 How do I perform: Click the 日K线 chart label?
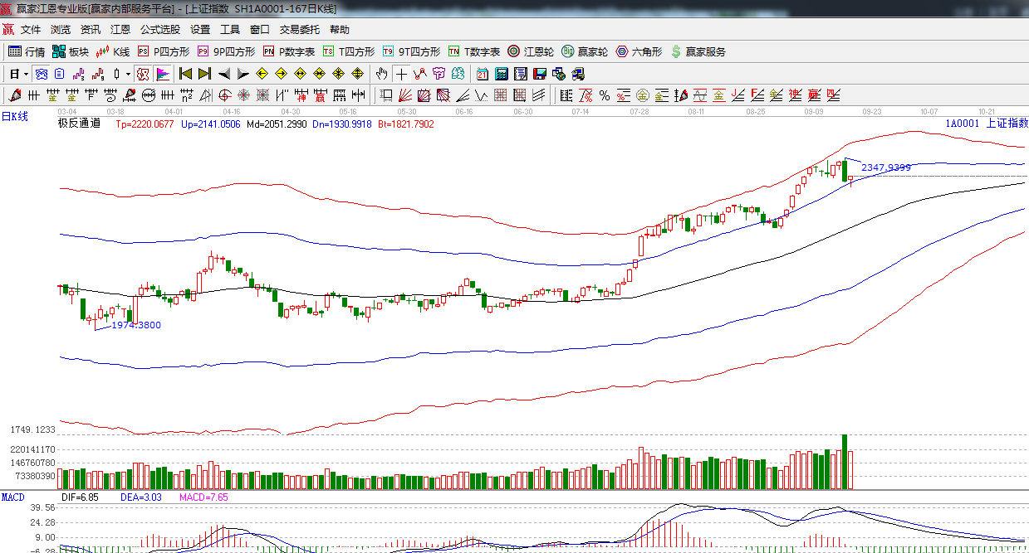tap(14, 117)
